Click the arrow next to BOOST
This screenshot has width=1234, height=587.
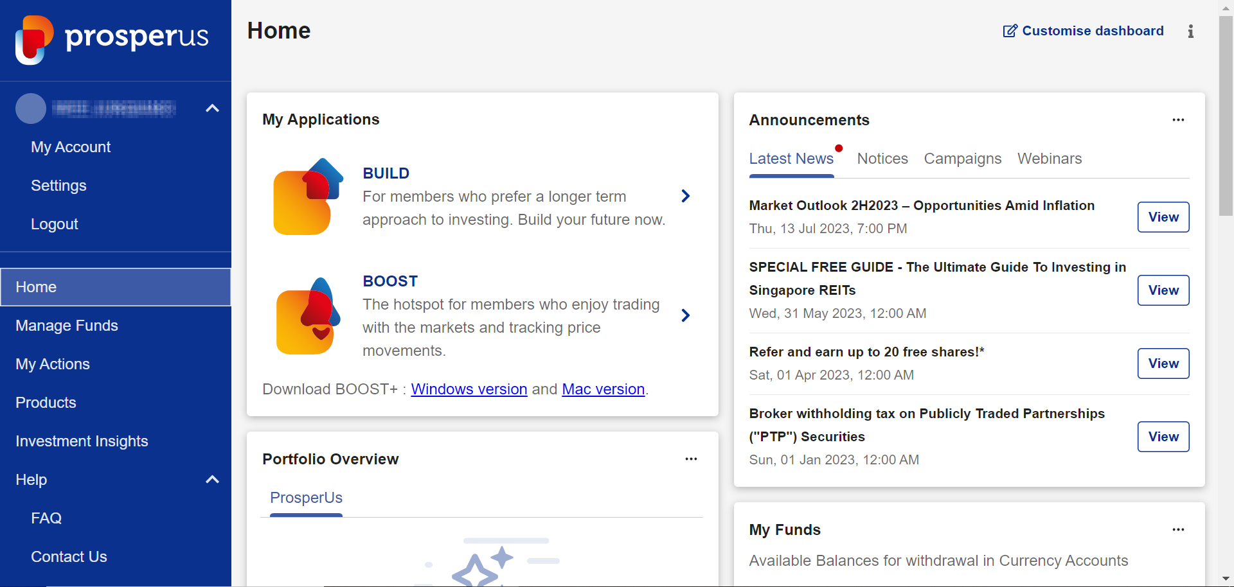pyautogui.click(x=686, y=315)
